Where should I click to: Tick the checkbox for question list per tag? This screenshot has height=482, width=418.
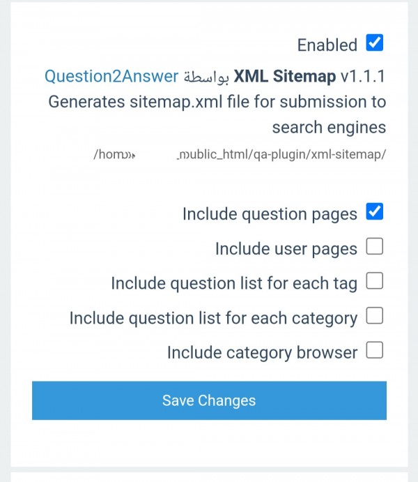click(x=375, y=281)
